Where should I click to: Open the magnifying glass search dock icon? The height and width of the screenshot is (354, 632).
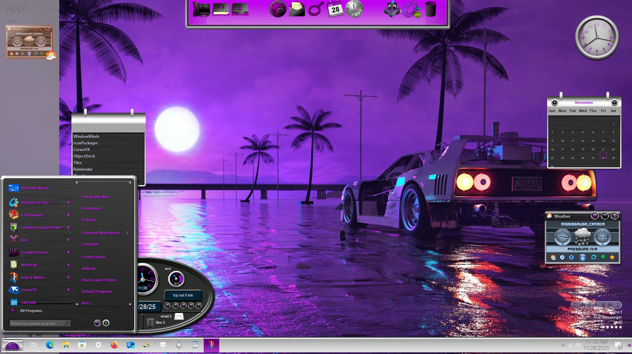click(x=315, y=9)
